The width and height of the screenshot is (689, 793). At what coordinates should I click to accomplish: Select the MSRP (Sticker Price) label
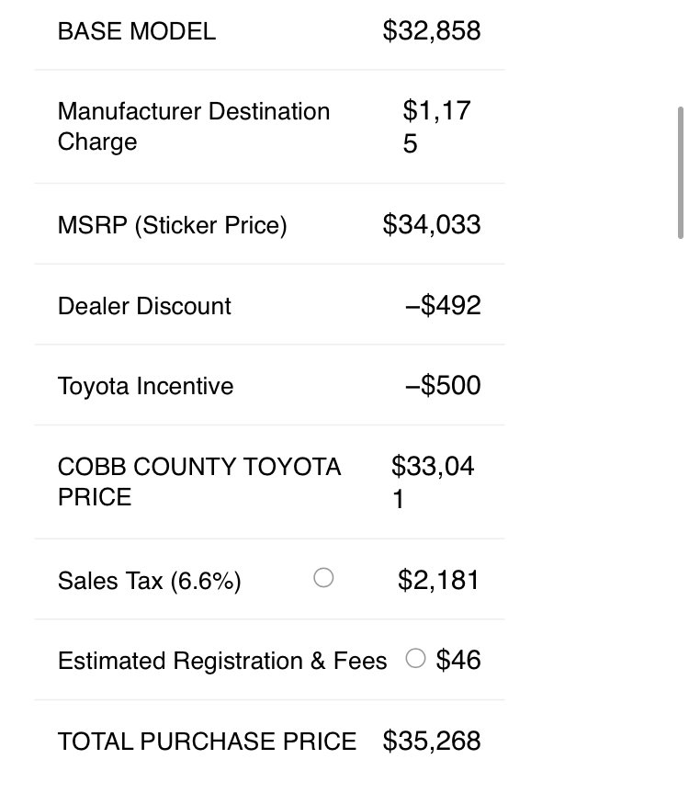[x=173, y=225]
